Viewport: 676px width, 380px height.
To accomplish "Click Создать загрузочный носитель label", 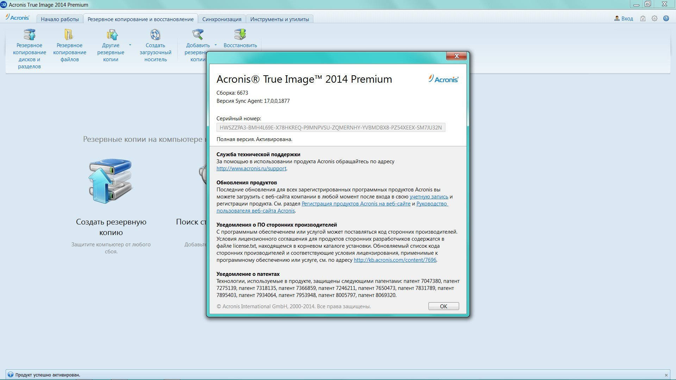I will coord(155,52).
